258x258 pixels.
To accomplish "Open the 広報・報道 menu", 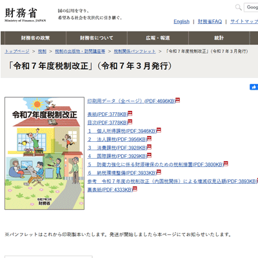I will [158, 38].
